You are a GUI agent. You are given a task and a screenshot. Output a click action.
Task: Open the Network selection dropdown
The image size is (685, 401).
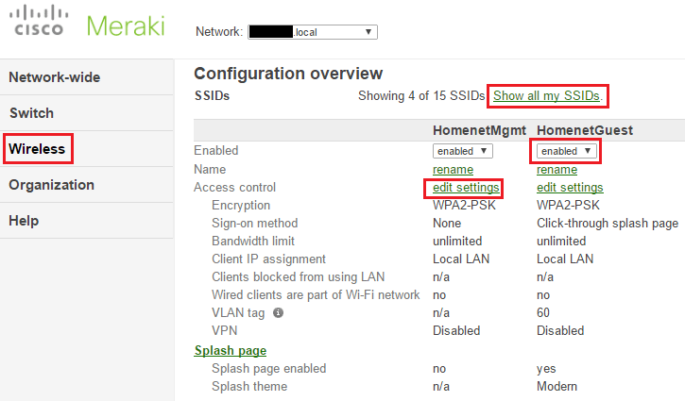click(312, 32)
